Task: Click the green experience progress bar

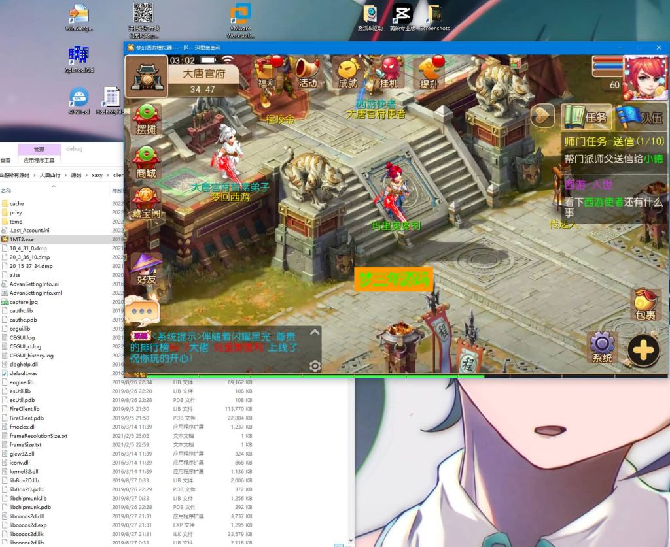Action: coord(315,376)
